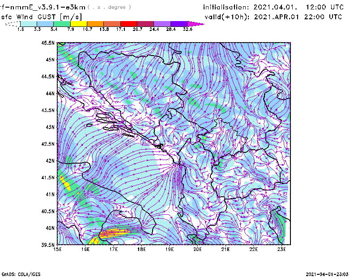Click the 45N latitude label
This screenshot has height=277, width=358.
click(50, 60)
